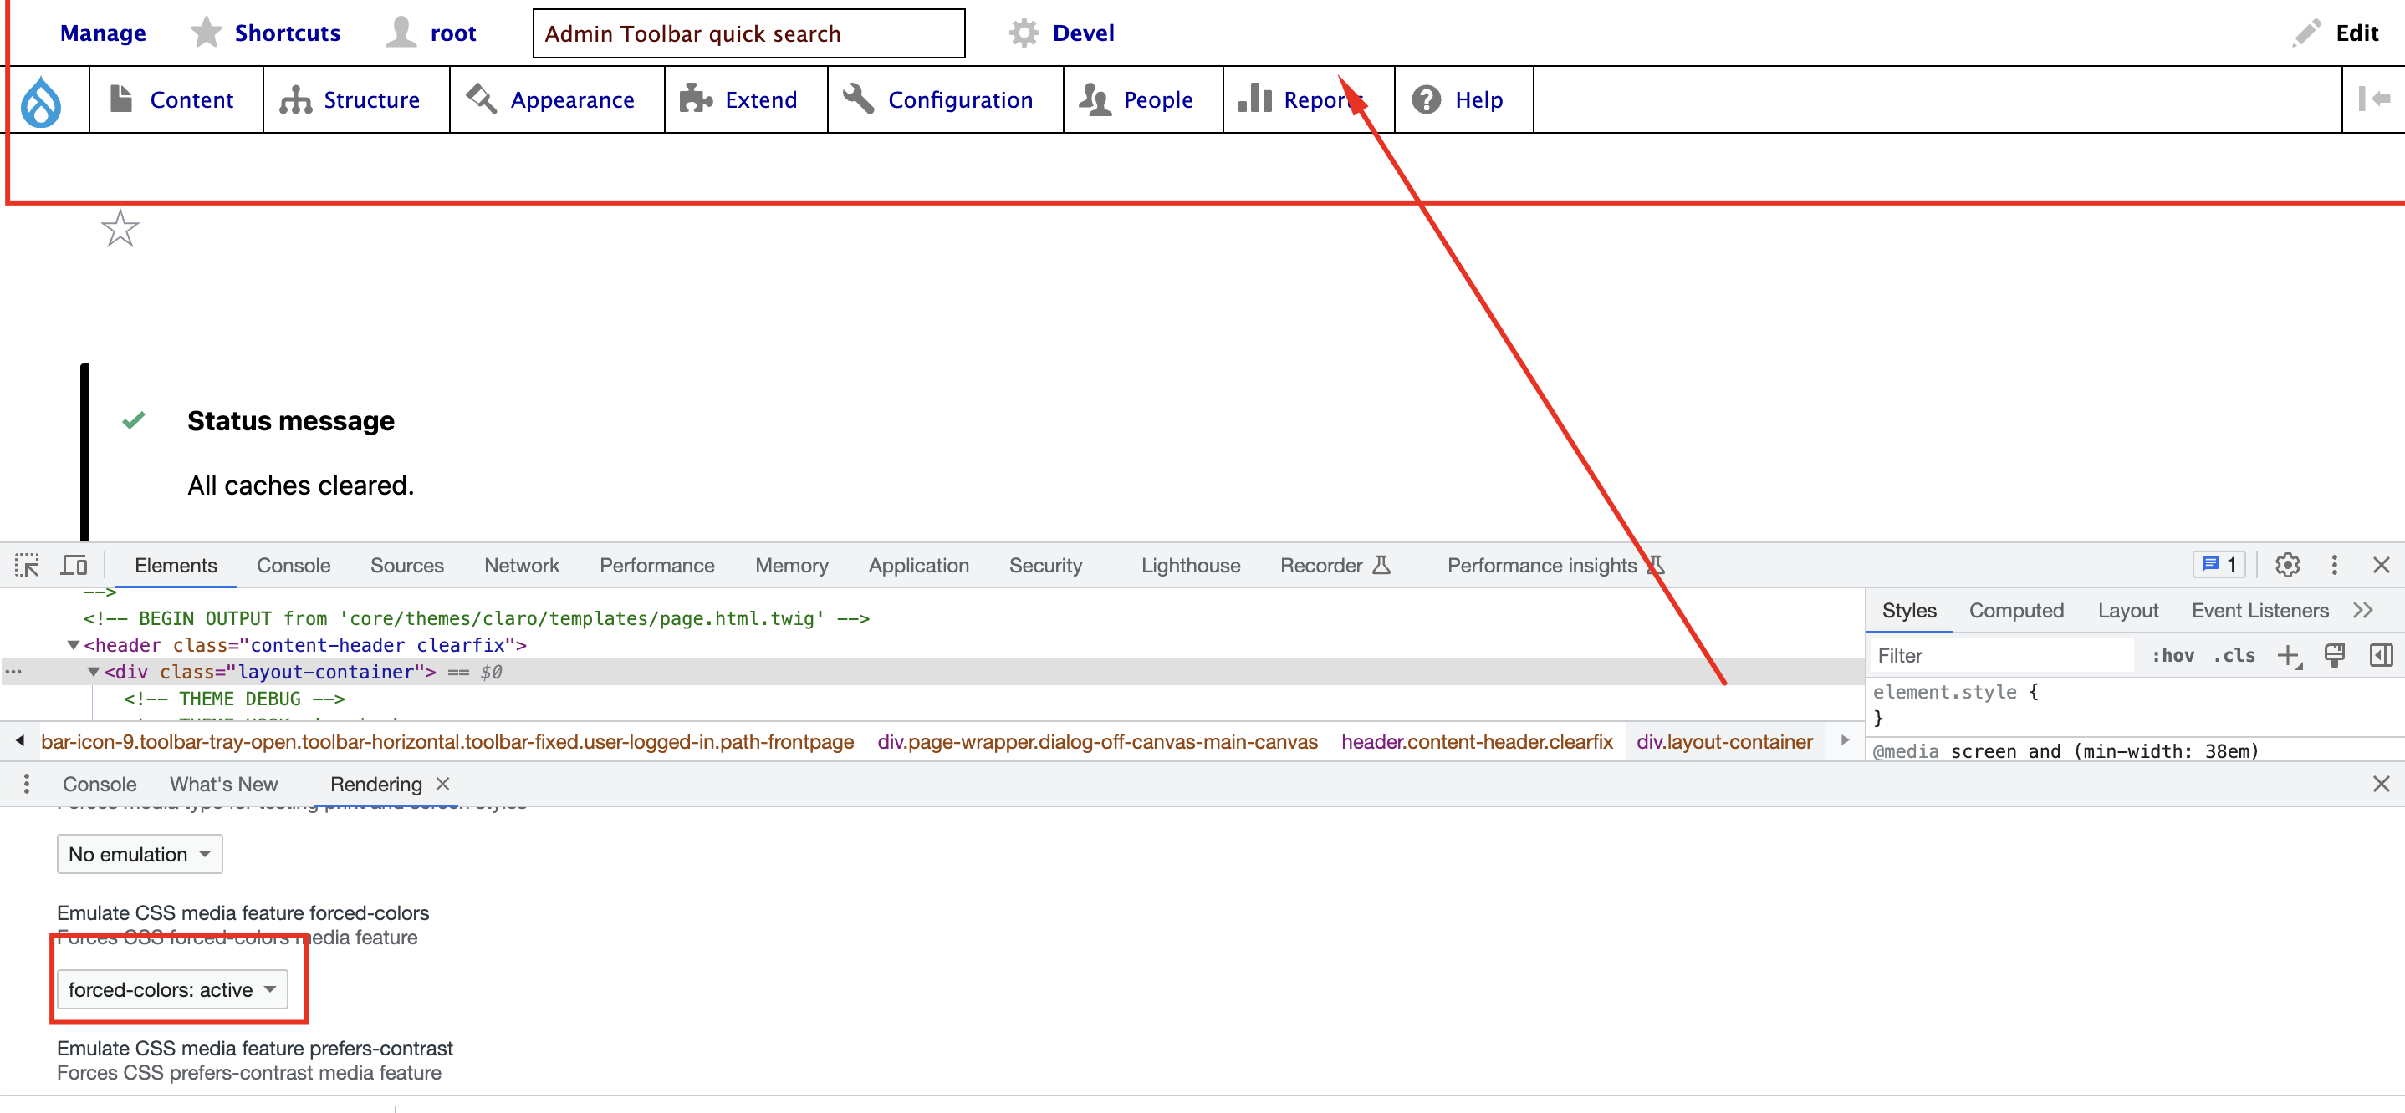Toggle the device toolbar emulation icon
The width and height of the screenshot is (2405, 1113).
tap(74, 564)
